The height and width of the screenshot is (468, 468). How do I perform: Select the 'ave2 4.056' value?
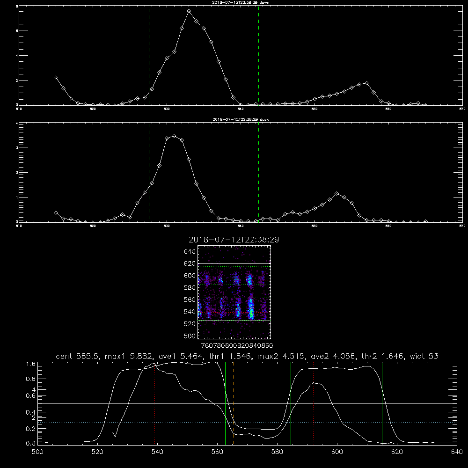click(x=333, y=356)
